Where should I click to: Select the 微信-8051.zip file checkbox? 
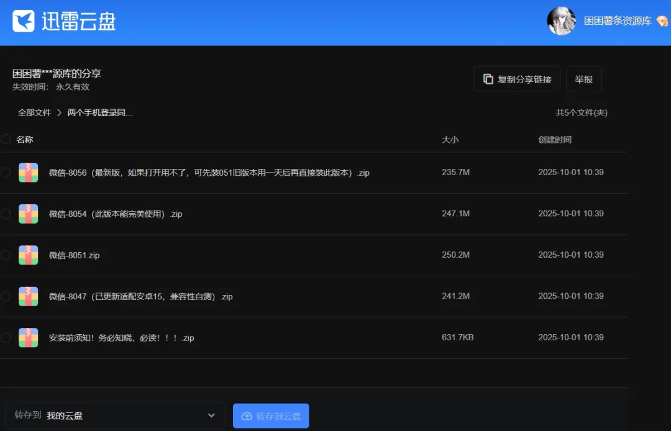[x=6, y=255]
